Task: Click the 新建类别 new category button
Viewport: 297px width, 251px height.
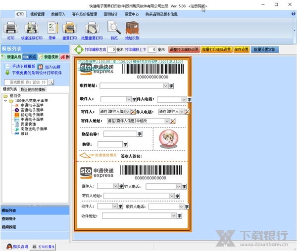Action: pos(11,57)
